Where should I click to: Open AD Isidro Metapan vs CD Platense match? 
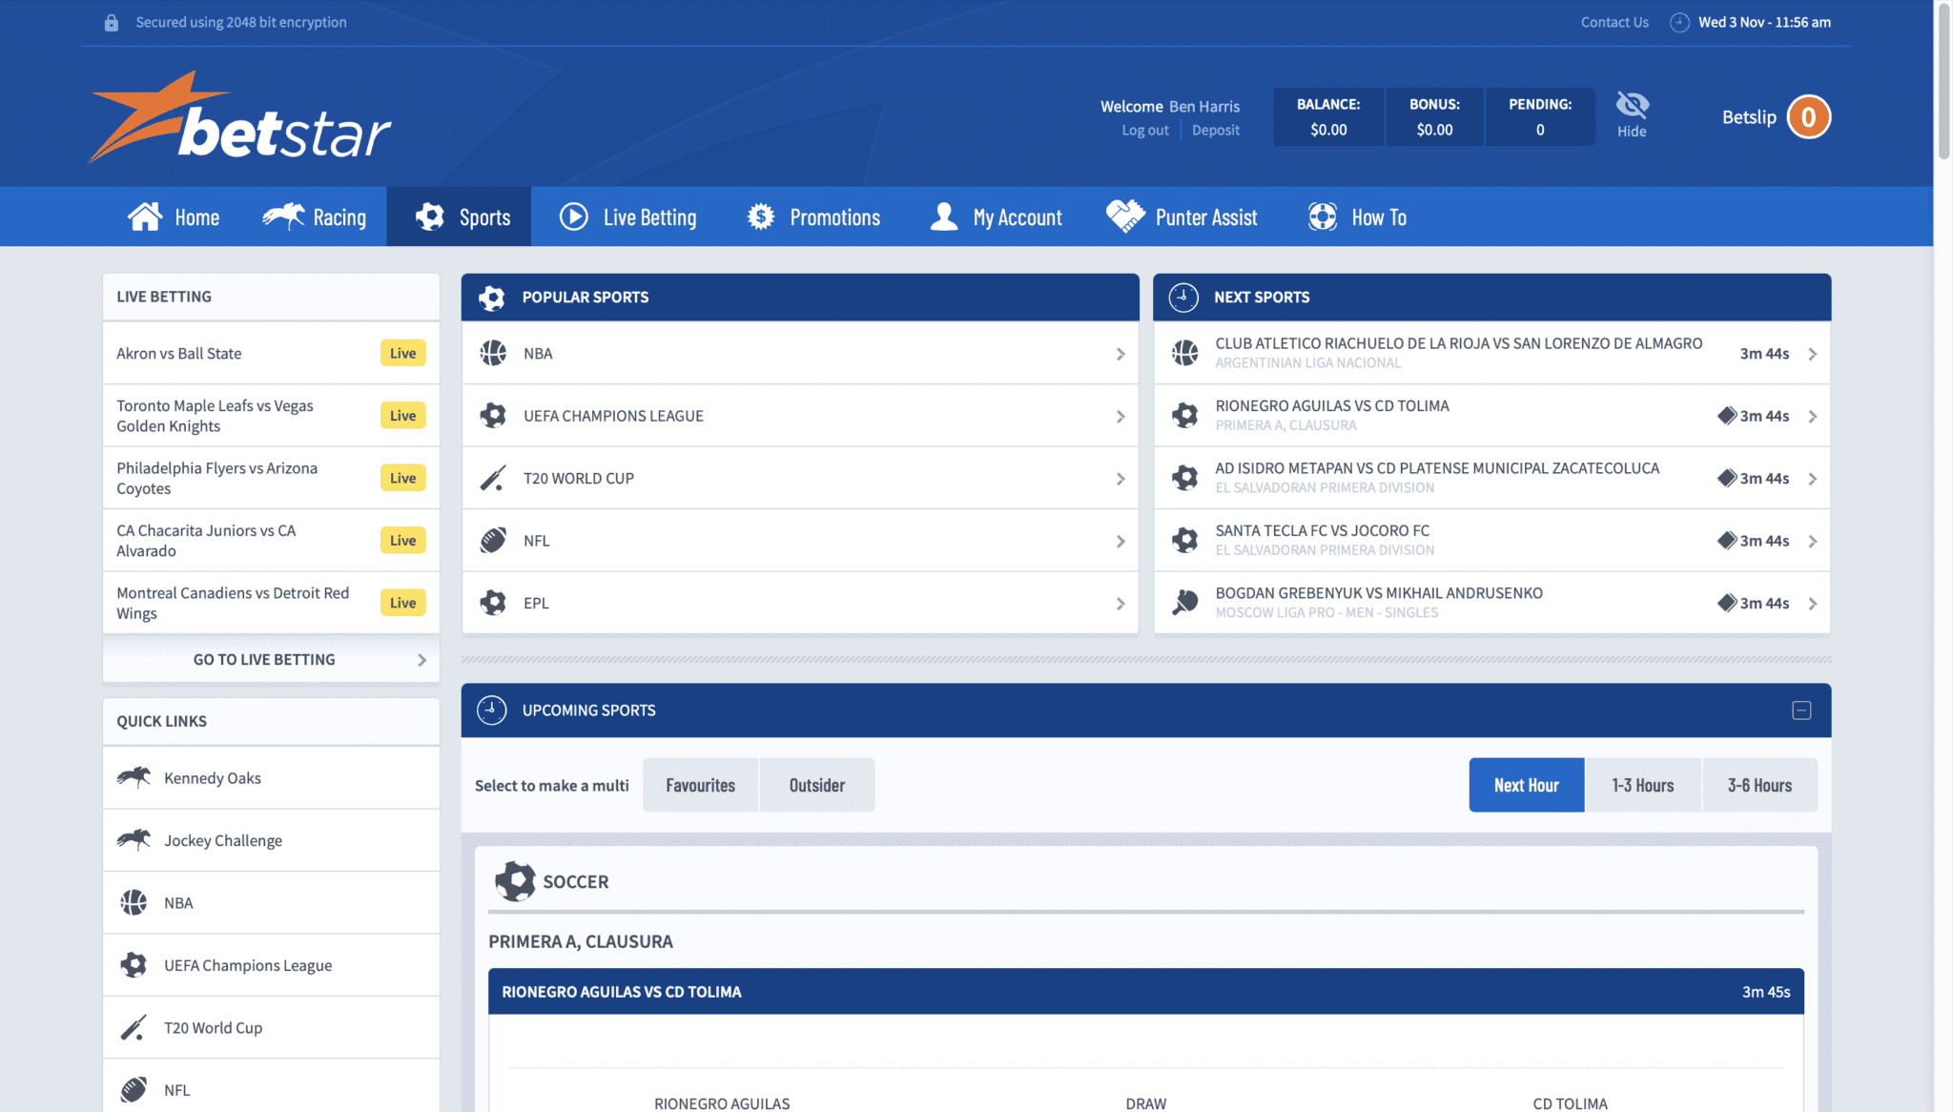[x=1491, y=478]
